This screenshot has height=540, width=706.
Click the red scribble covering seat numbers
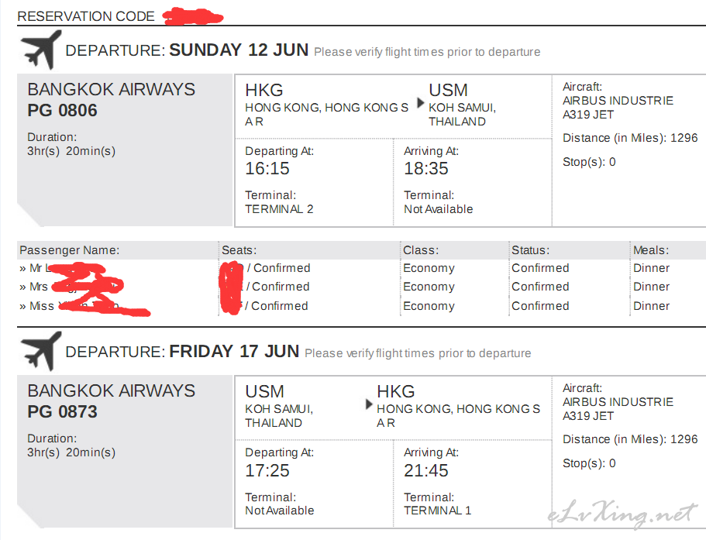231,287
